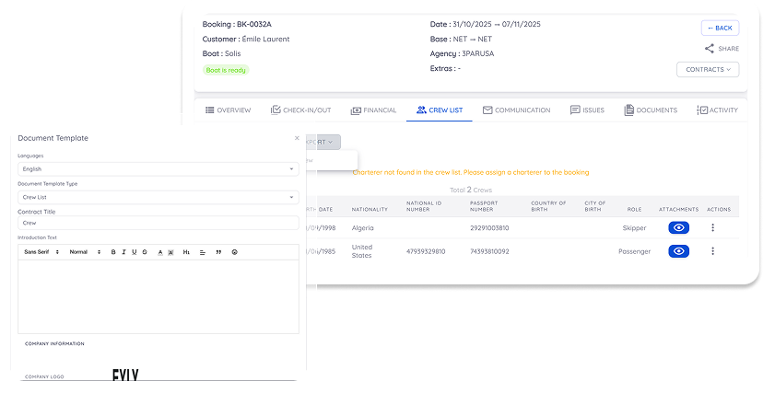Open the Document Template Type dropdown

point(158,197)
